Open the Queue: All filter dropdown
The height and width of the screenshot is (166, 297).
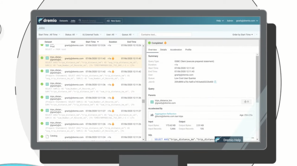128,35
